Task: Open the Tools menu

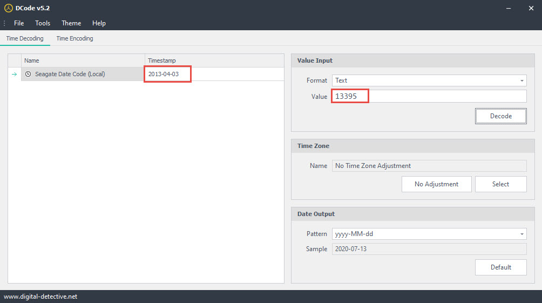Action: [x=43, y=23]
